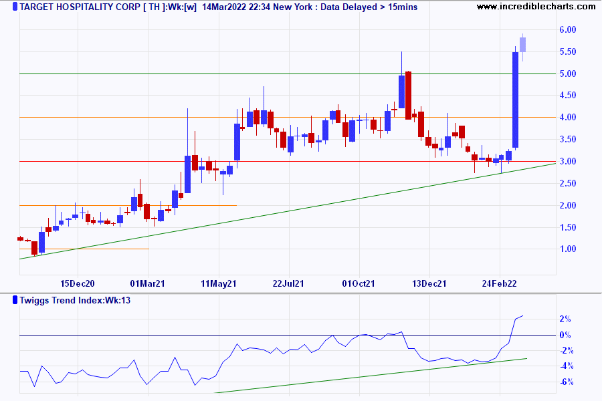Click the 4.50 price axis label

click(568, 95)
